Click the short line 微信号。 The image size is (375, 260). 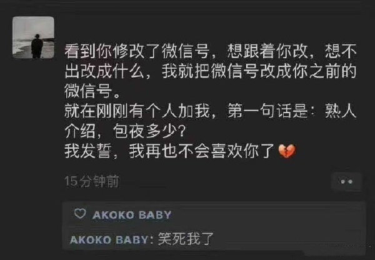click(x=92, y=91)
